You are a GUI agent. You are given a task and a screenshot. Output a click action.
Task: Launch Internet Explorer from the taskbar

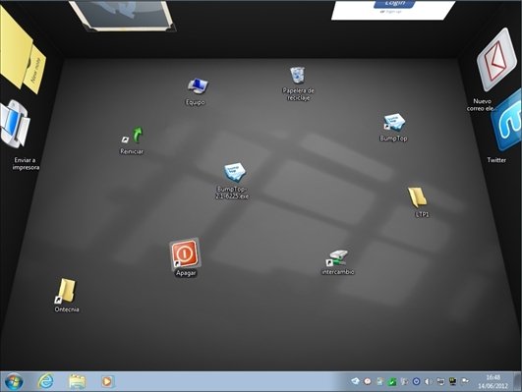tap(45, 381)
